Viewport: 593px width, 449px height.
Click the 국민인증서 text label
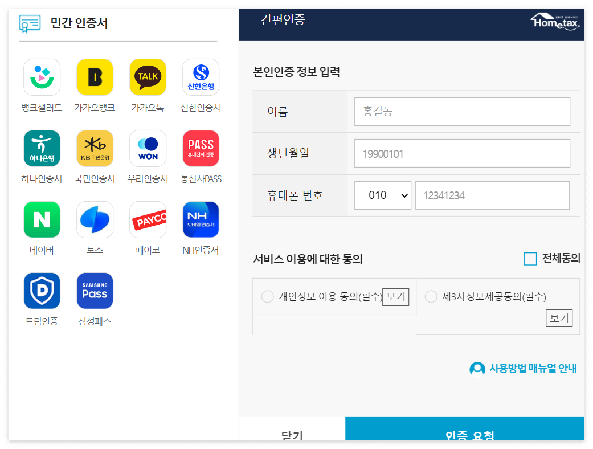[x=95, y=179]
